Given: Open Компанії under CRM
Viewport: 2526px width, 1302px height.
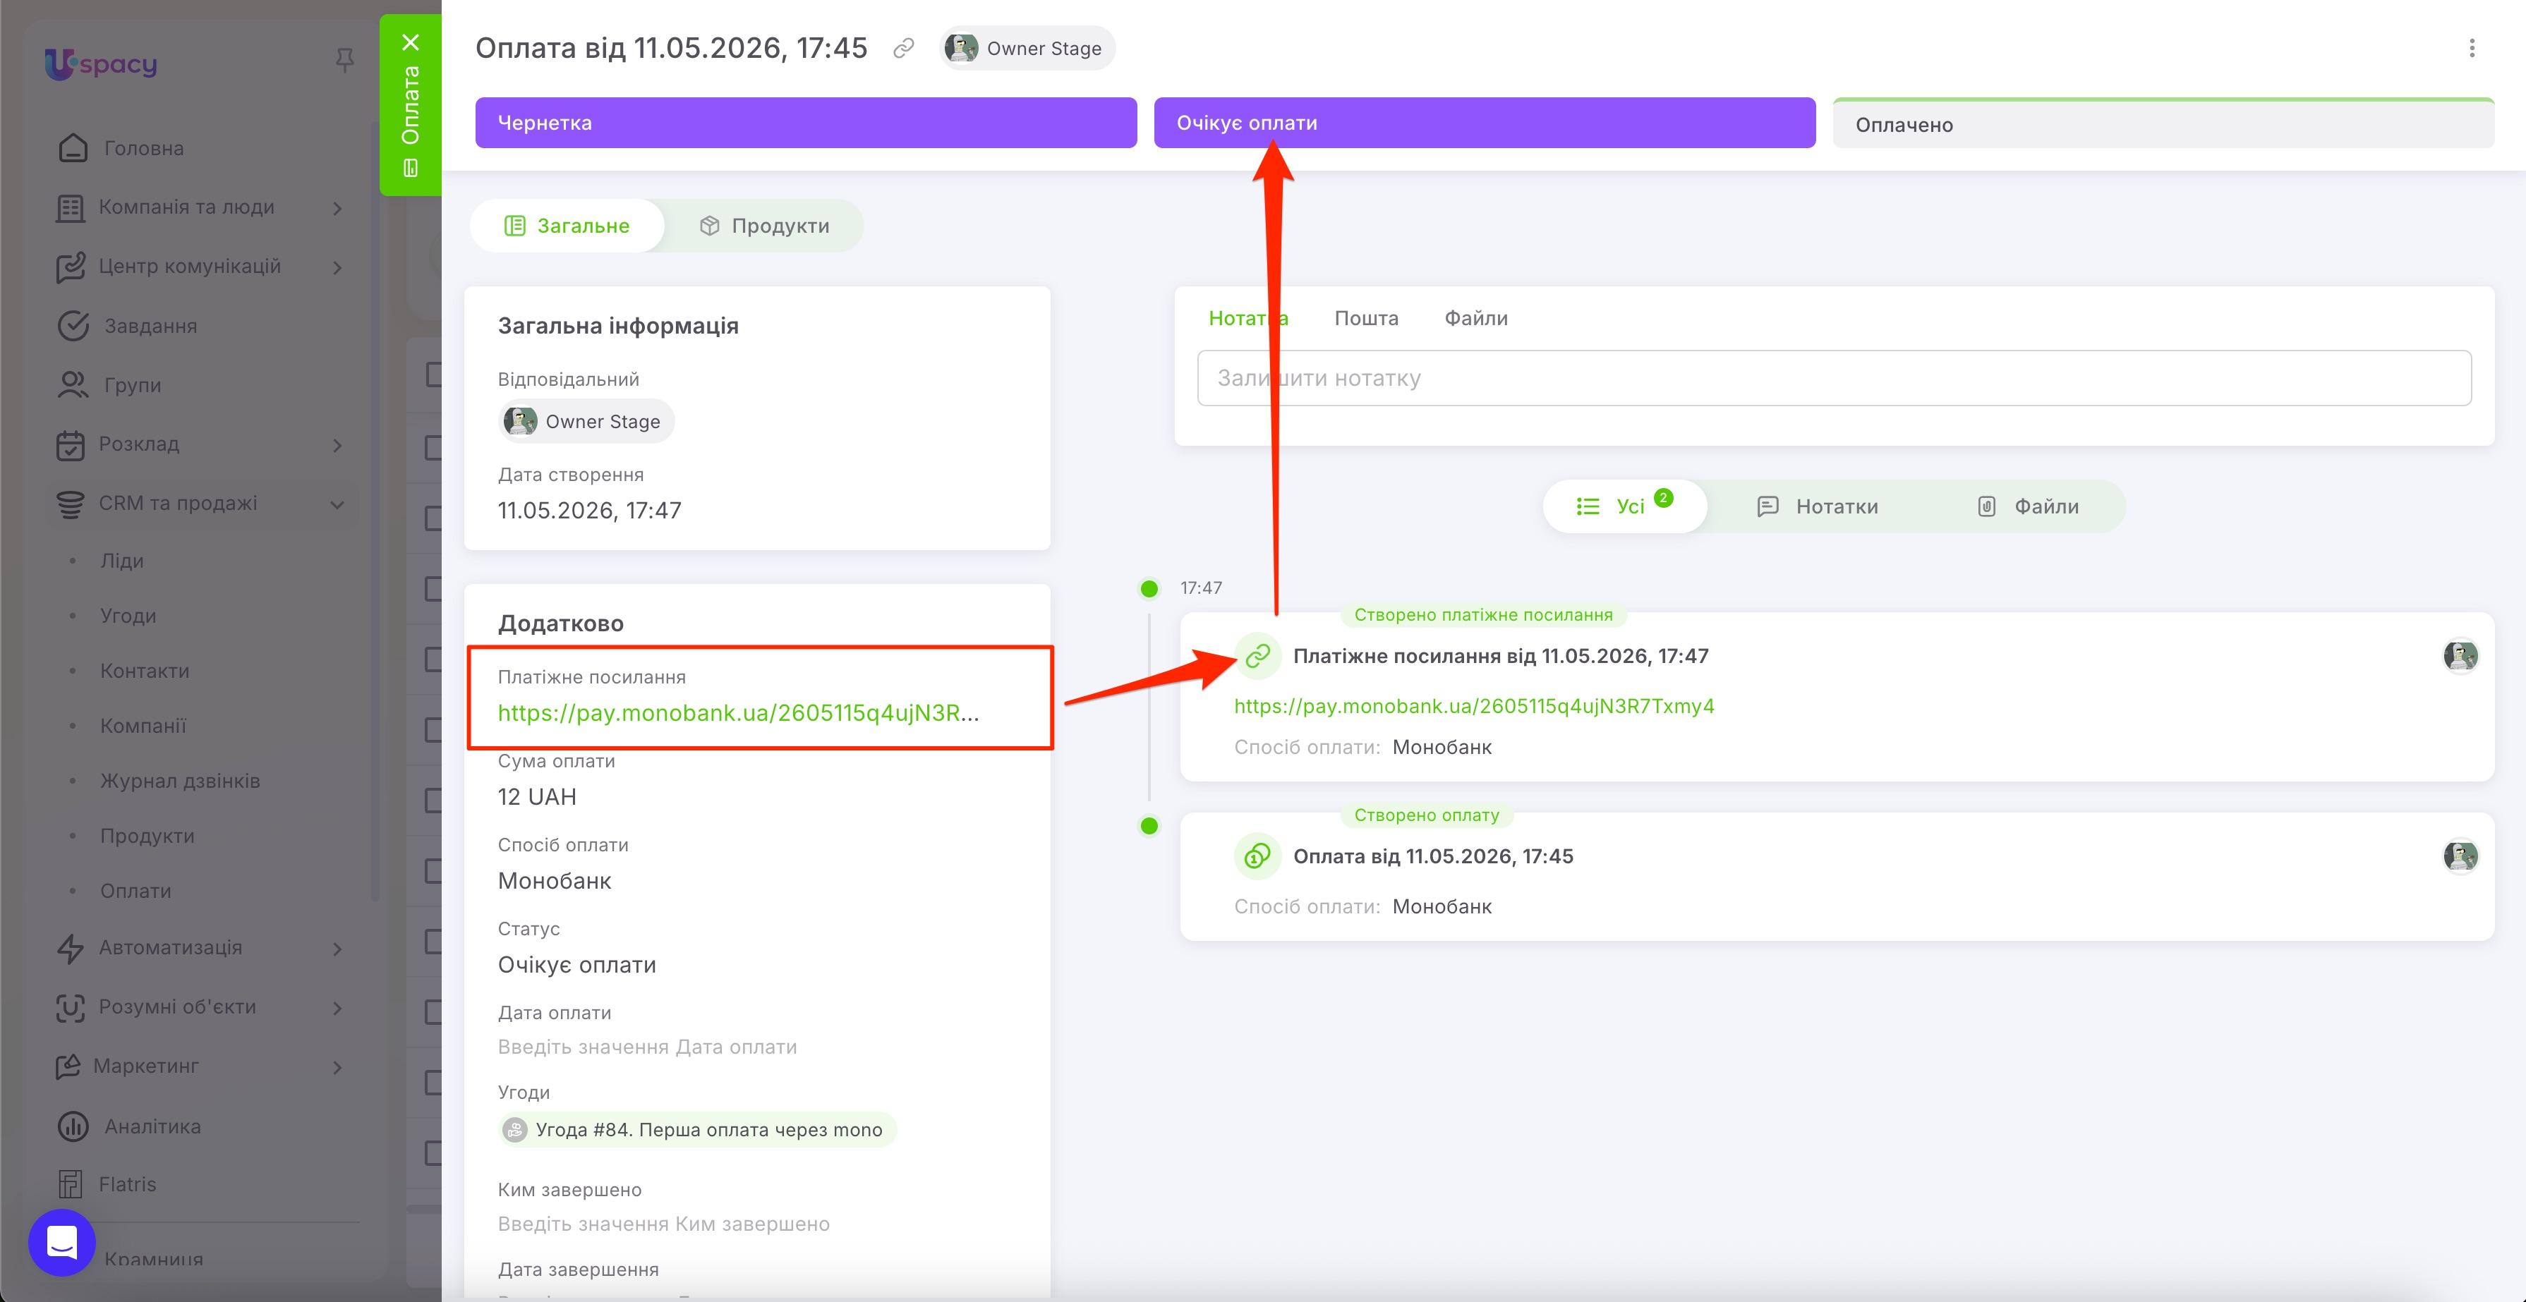Looking at the screenshot, I should point(143,726).
